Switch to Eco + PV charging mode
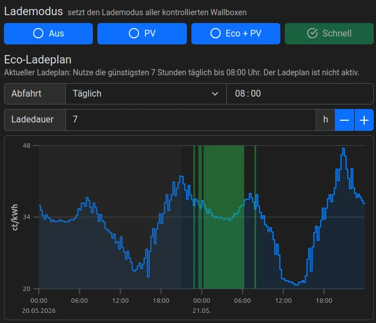376x323 pixels. [236, 34]
